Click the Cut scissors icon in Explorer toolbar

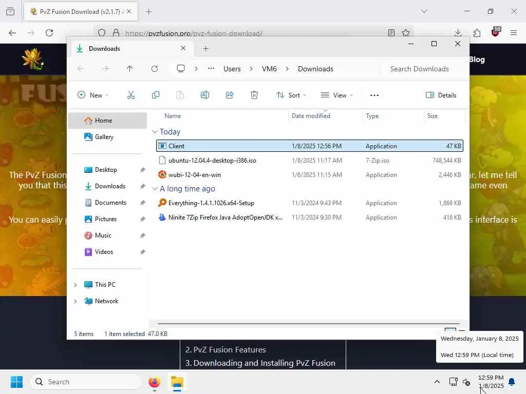(131, 95)
